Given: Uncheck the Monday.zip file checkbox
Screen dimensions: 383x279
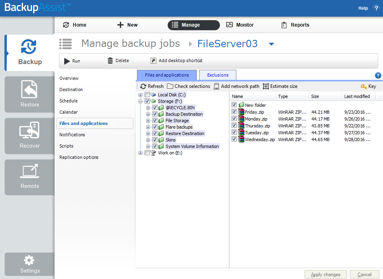Looking at the screenshot, I should (234, 119).
